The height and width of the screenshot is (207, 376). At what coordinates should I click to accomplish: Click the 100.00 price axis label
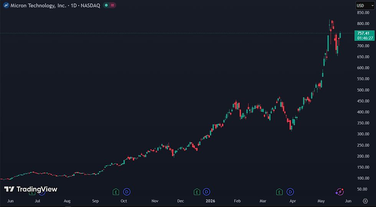(x=363, y=178)
